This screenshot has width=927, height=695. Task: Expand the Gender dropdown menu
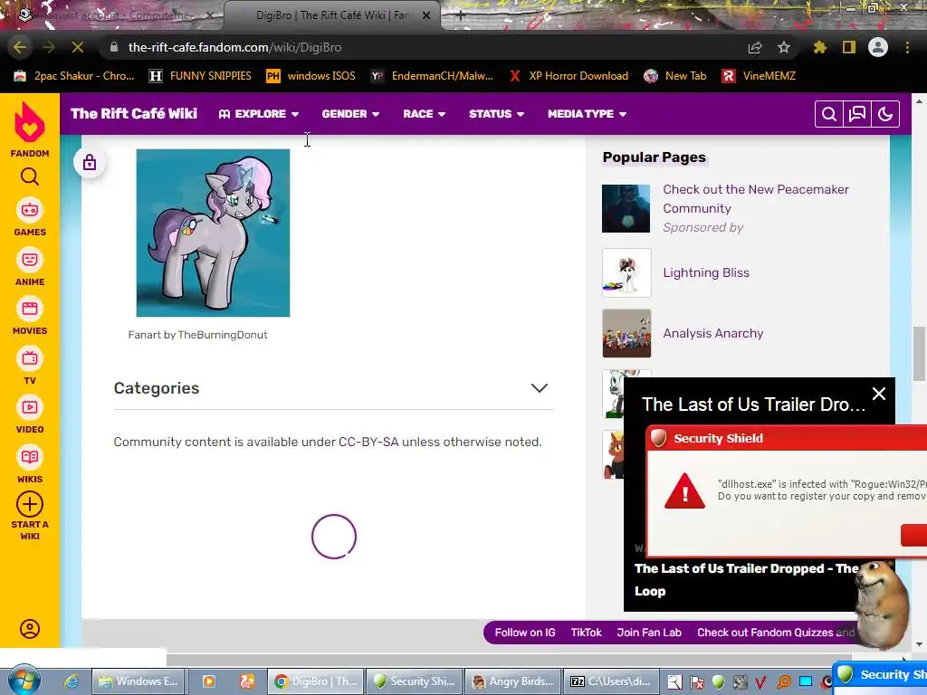tap(350, 114)
